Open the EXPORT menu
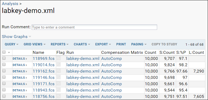The image size is (208, 100). (x=103, y=44)
